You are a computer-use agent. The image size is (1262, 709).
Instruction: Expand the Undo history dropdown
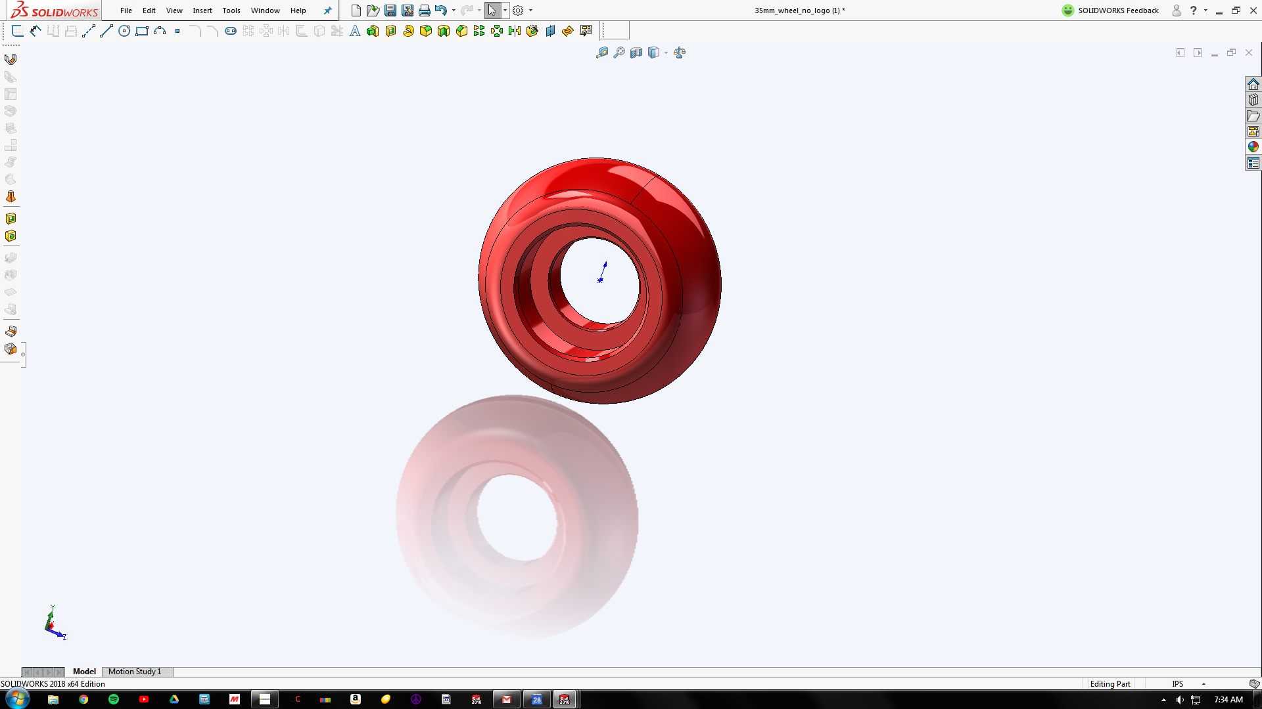tap(454, 11)
